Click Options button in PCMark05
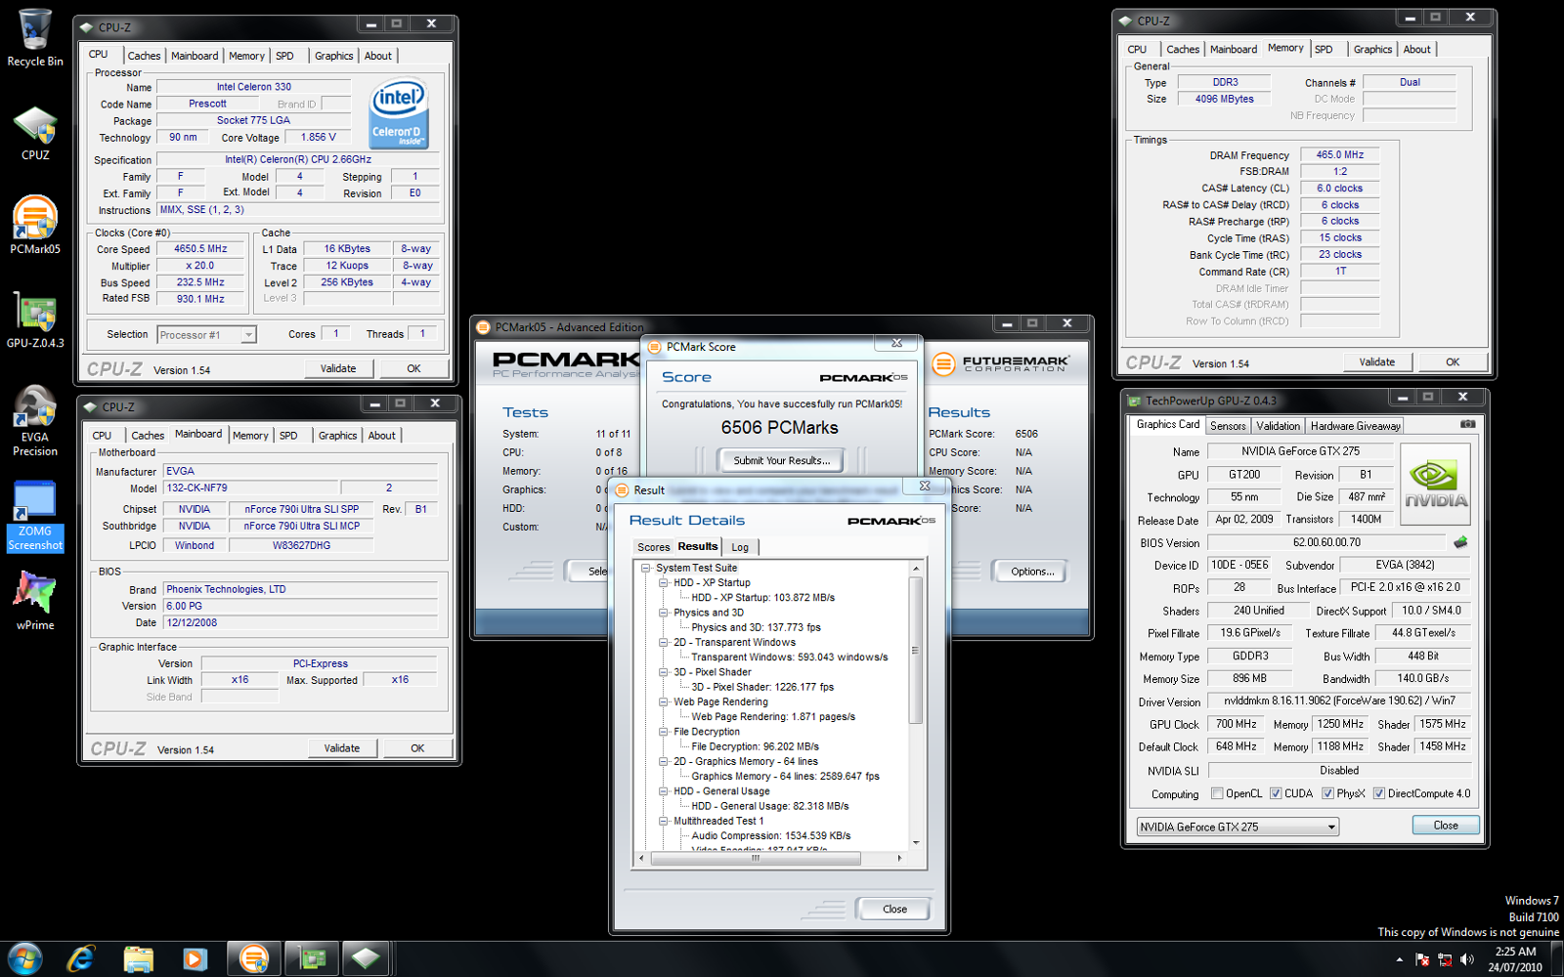Screen dimensions: 1564x977 [x=1032, y=572]
